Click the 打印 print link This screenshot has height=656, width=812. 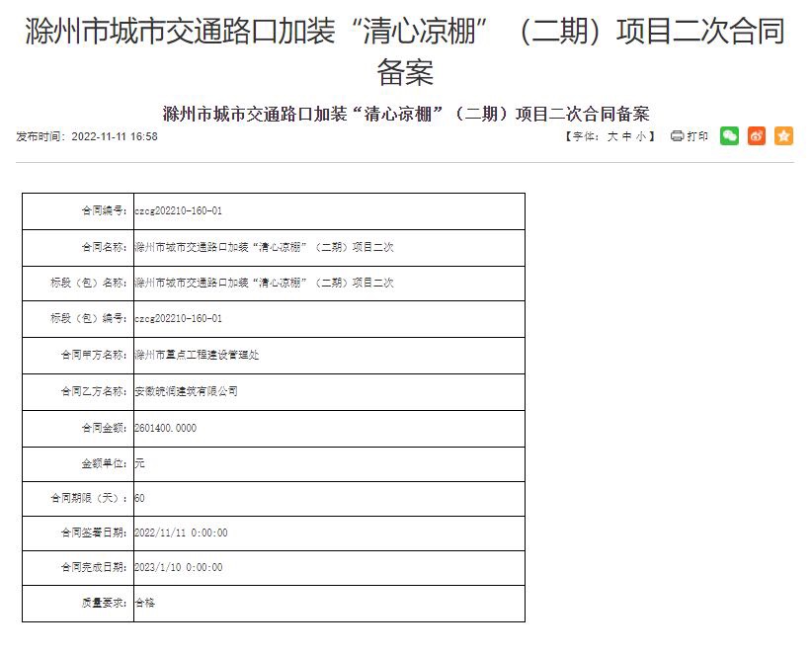point(697,136)
